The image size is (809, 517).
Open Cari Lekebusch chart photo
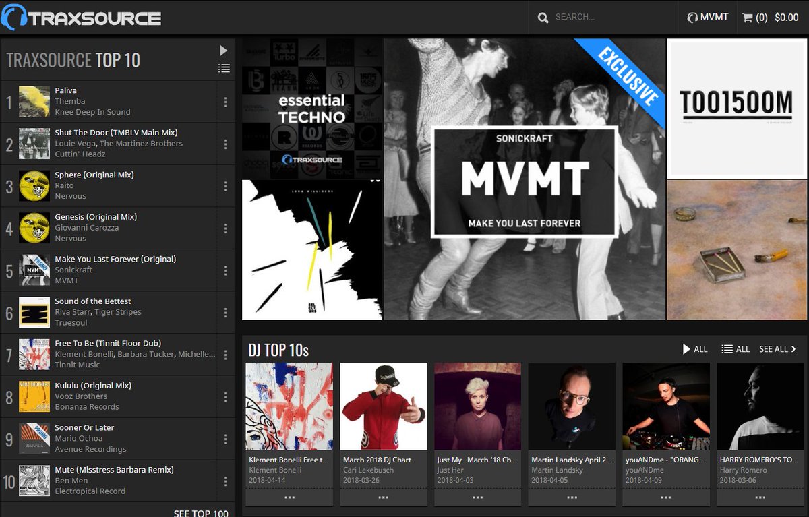(384, 406)
